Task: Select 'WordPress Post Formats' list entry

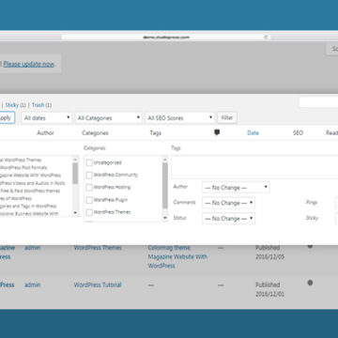Action: tap(23, 167)
